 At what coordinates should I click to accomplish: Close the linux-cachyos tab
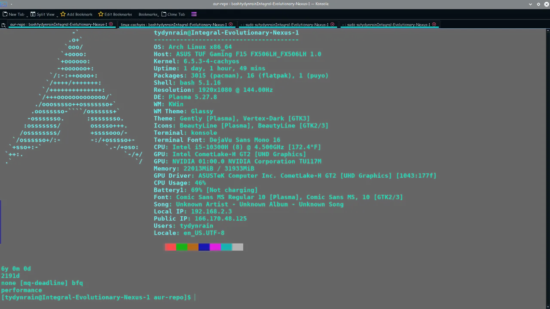pyautogui.click(x=231, y=24)
